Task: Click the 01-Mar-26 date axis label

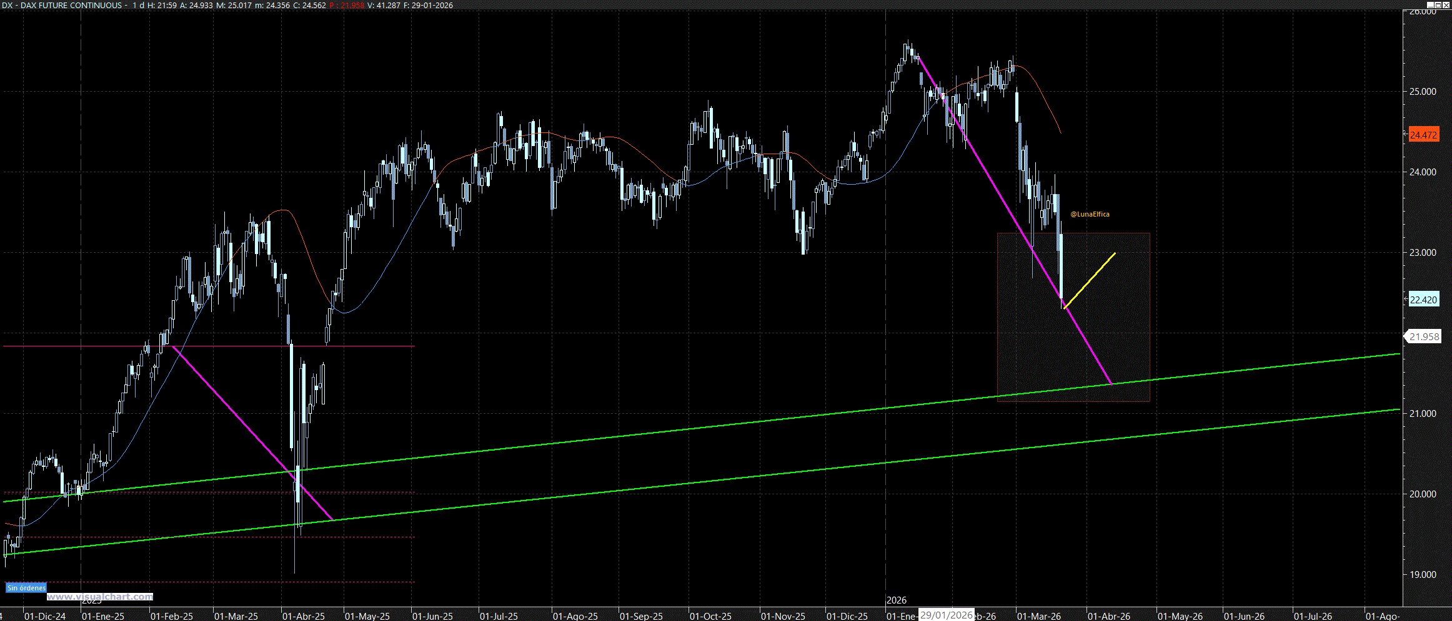Action: [x=1039, y=616]
